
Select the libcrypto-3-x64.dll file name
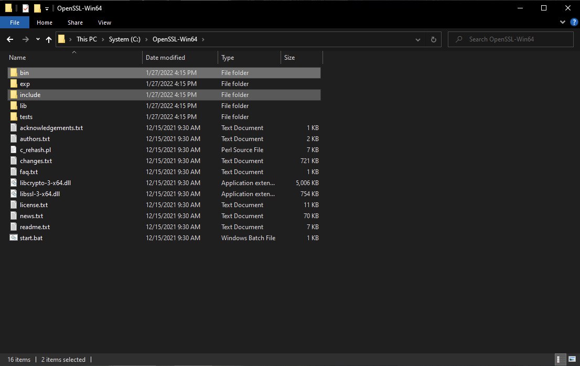[46, 182]
